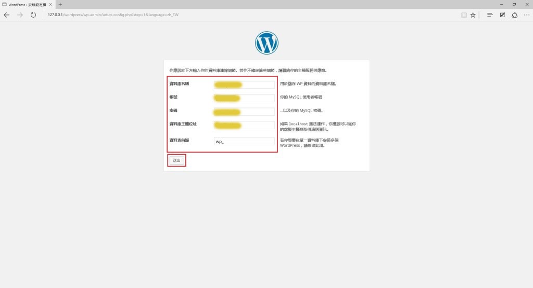Refresh the WordPress setup page
The width and height of the screenshot is (533, 288).
[x=33, y=15]
